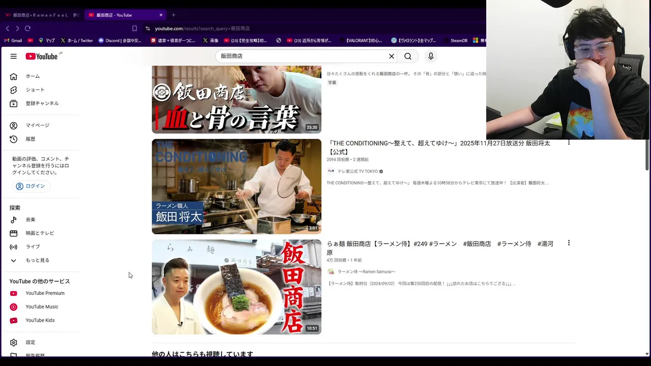Open the ホーム / Twitter bookmark
The height and width of the screenshot is (366, 651).
click(77, 40)
